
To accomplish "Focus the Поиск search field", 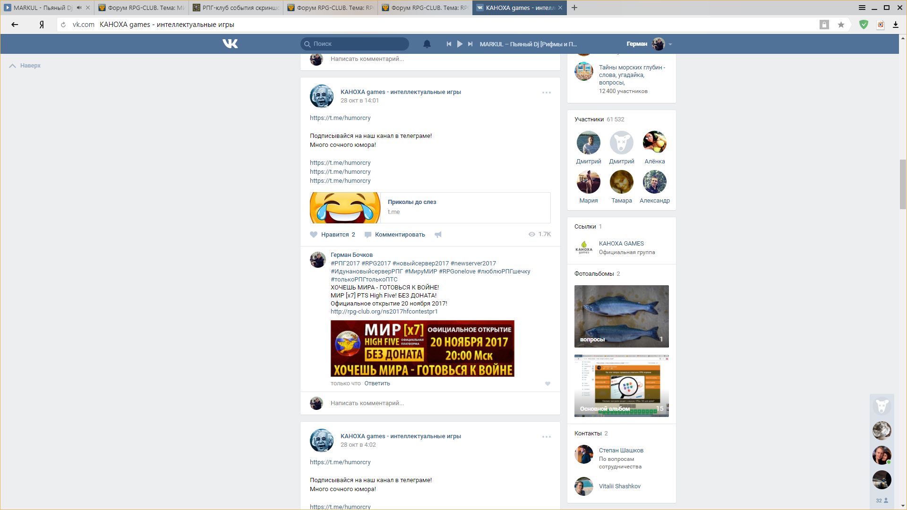I will [355, 44].
